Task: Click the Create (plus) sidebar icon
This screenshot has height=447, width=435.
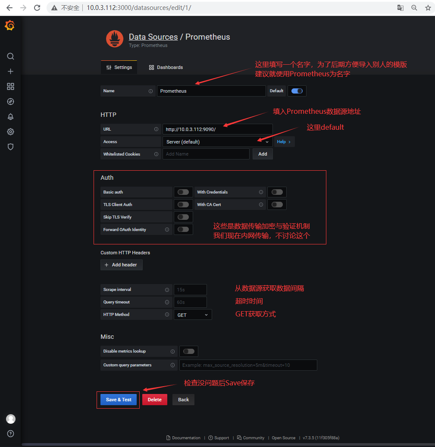Action: tap(10, 71)
